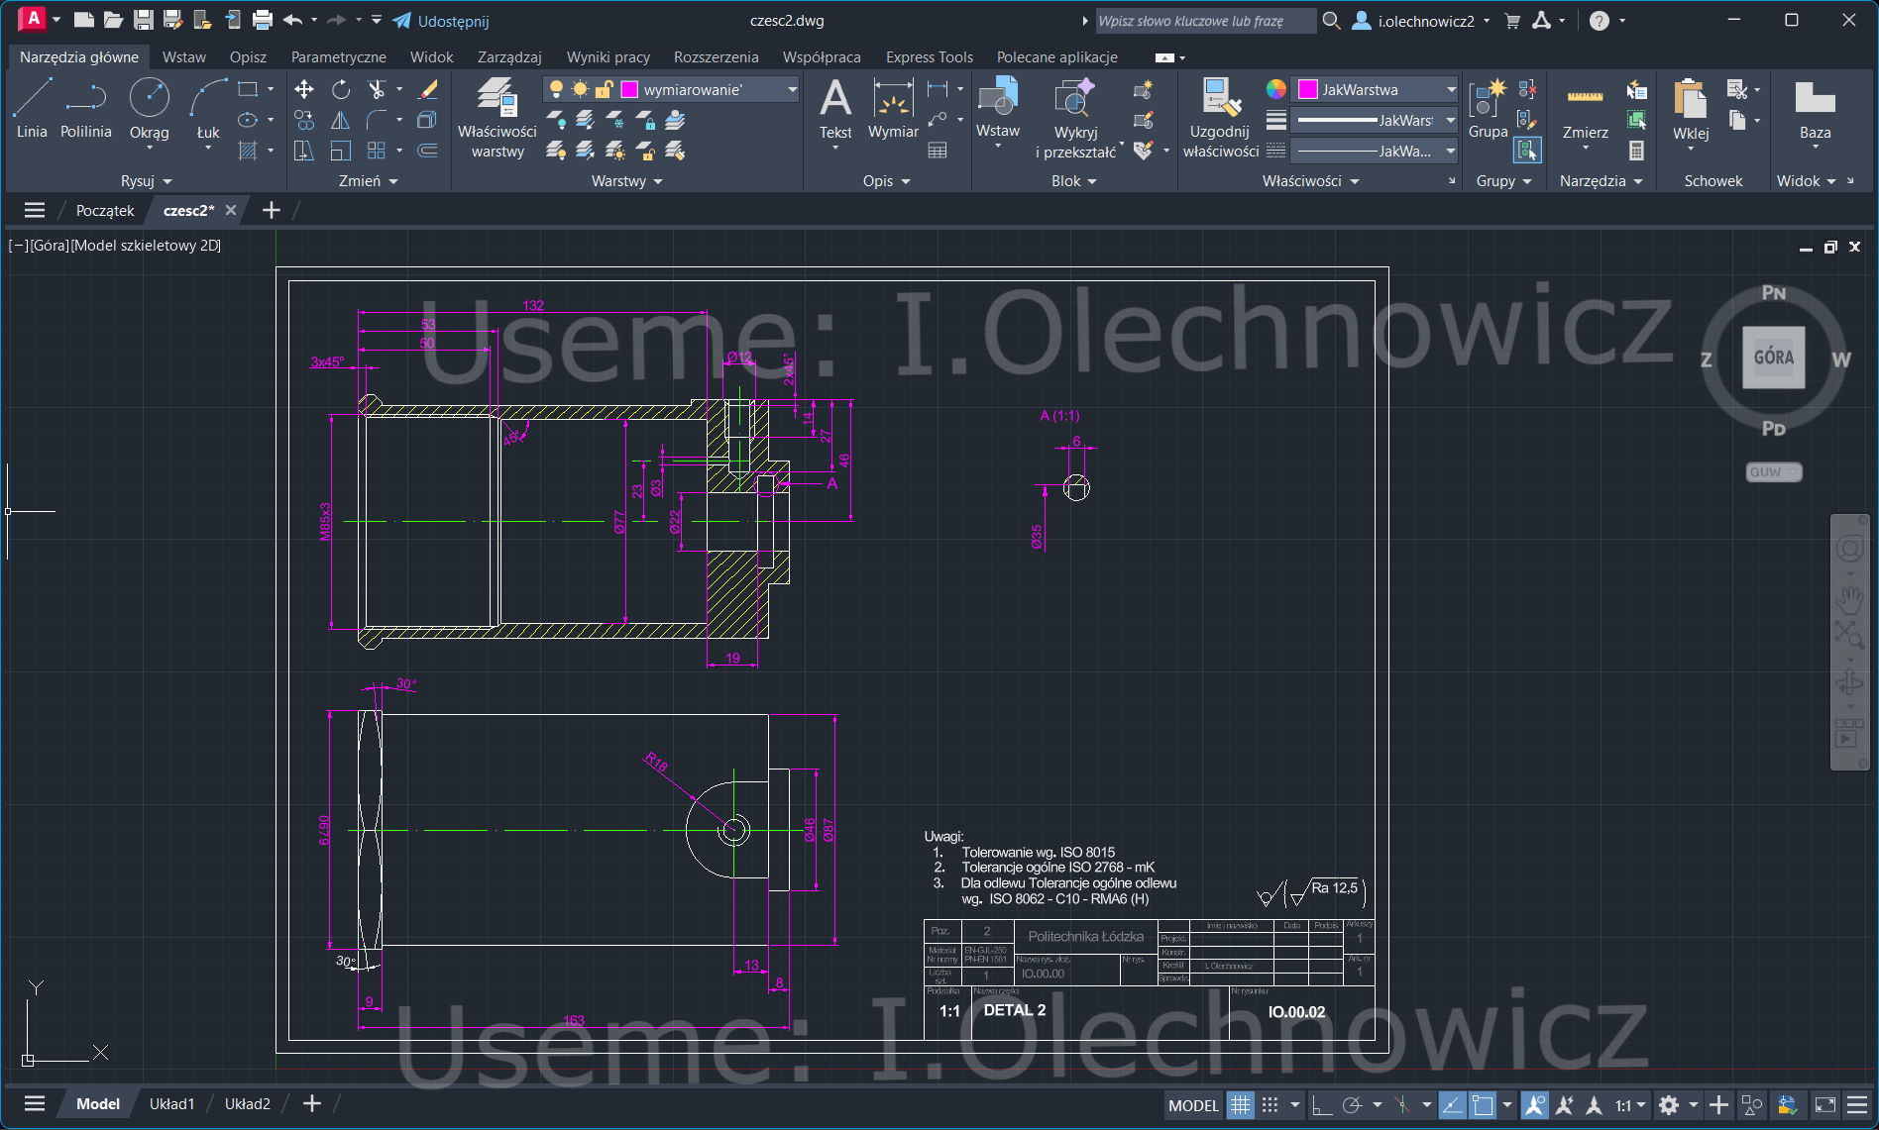Click the Udostępnij share button
The image size is (1879, 1130).
tap(440, 21)
